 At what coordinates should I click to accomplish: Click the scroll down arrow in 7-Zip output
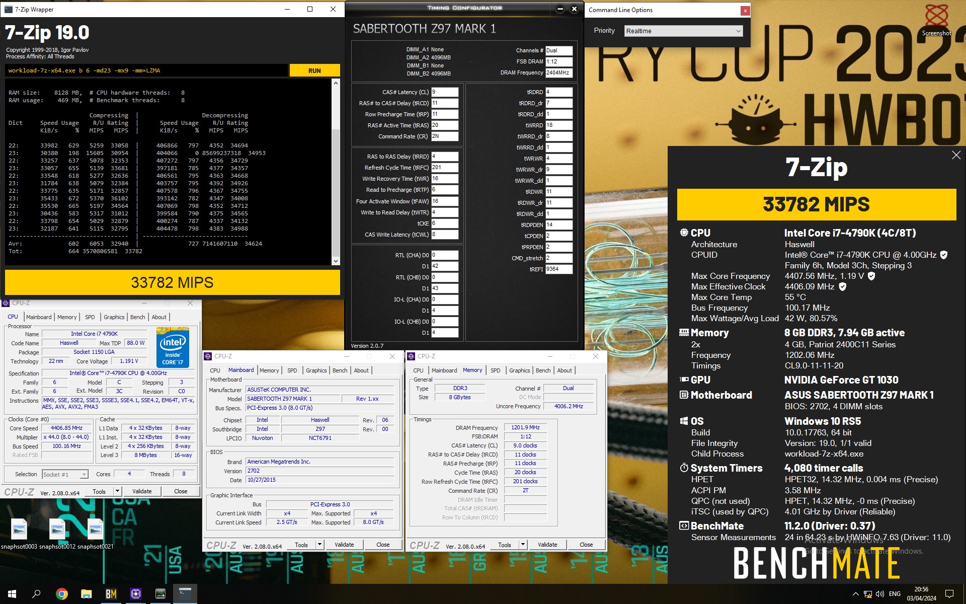(x=336, y=261)
